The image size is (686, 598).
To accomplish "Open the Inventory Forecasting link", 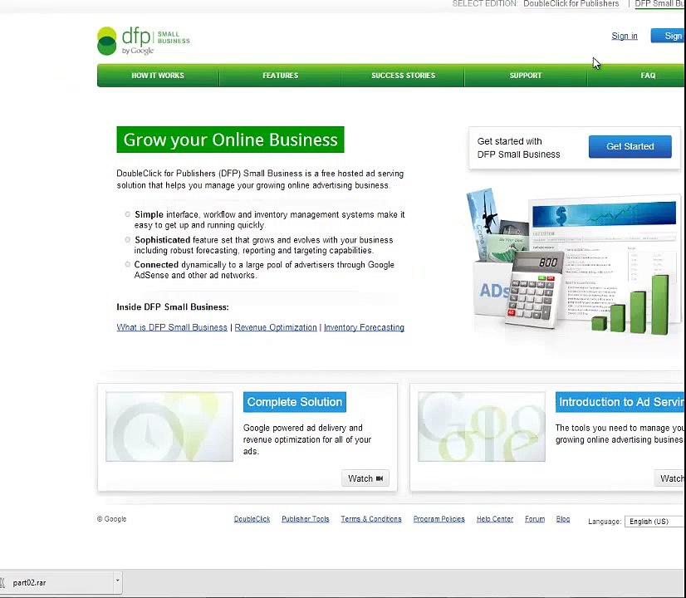I will click(x=364, y=327).
